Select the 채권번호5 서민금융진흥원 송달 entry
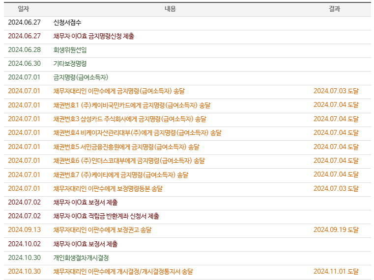This screenshot has width=374, height=280. (x=126, y=147)
